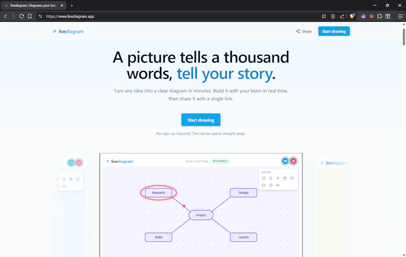The height and width of the screenshot is (257, 406).
Task: Open the page in app icon
Action: [324, 16]
